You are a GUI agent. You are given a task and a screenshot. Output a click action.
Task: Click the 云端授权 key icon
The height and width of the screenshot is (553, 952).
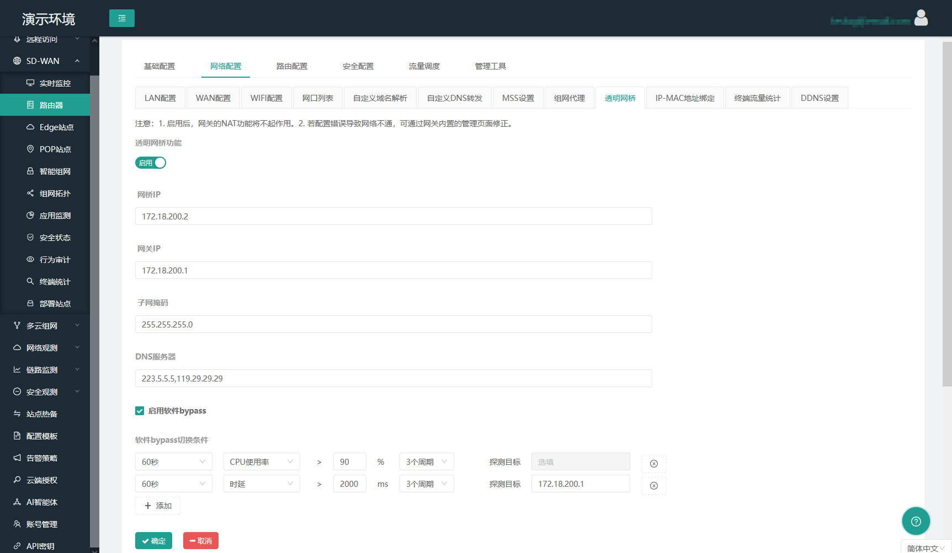click(17, 480)
